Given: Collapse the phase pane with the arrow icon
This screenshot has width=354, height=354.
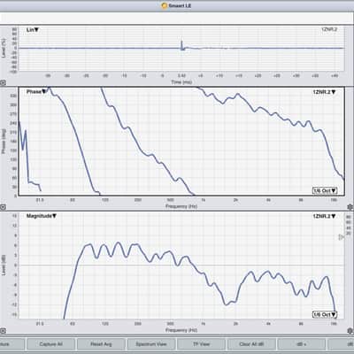Looking at the screenshot, I should [3, 207].
